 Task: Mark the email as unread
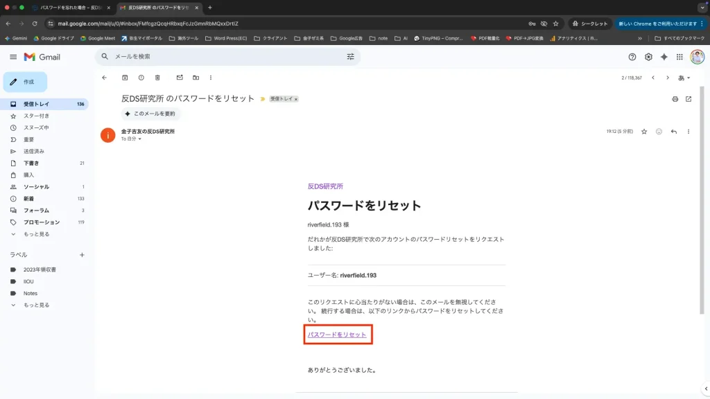[x=180, y=78]
